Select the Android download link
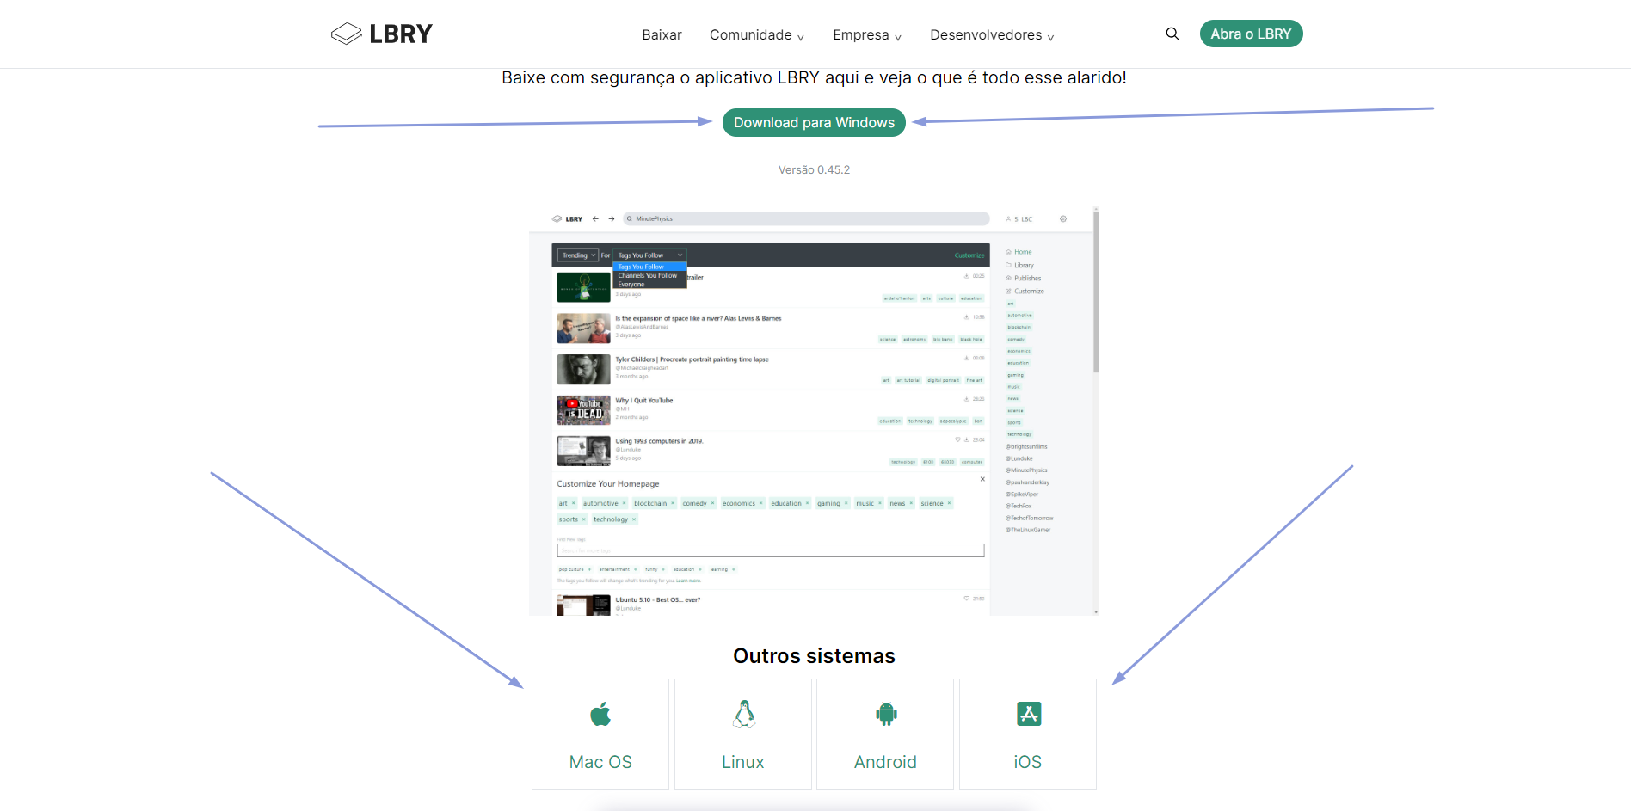The width and height of the screenshot is (1631, 811). tap(885, 734)
